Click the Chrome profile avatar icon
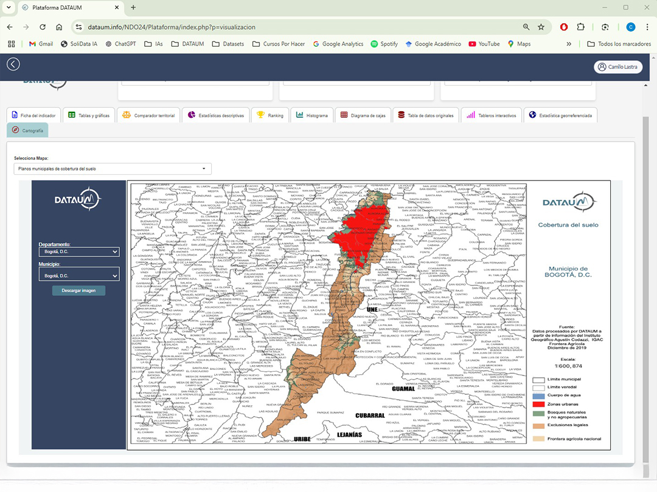Image resolution: width=657 pixels, height=492 pixels. 630,27
